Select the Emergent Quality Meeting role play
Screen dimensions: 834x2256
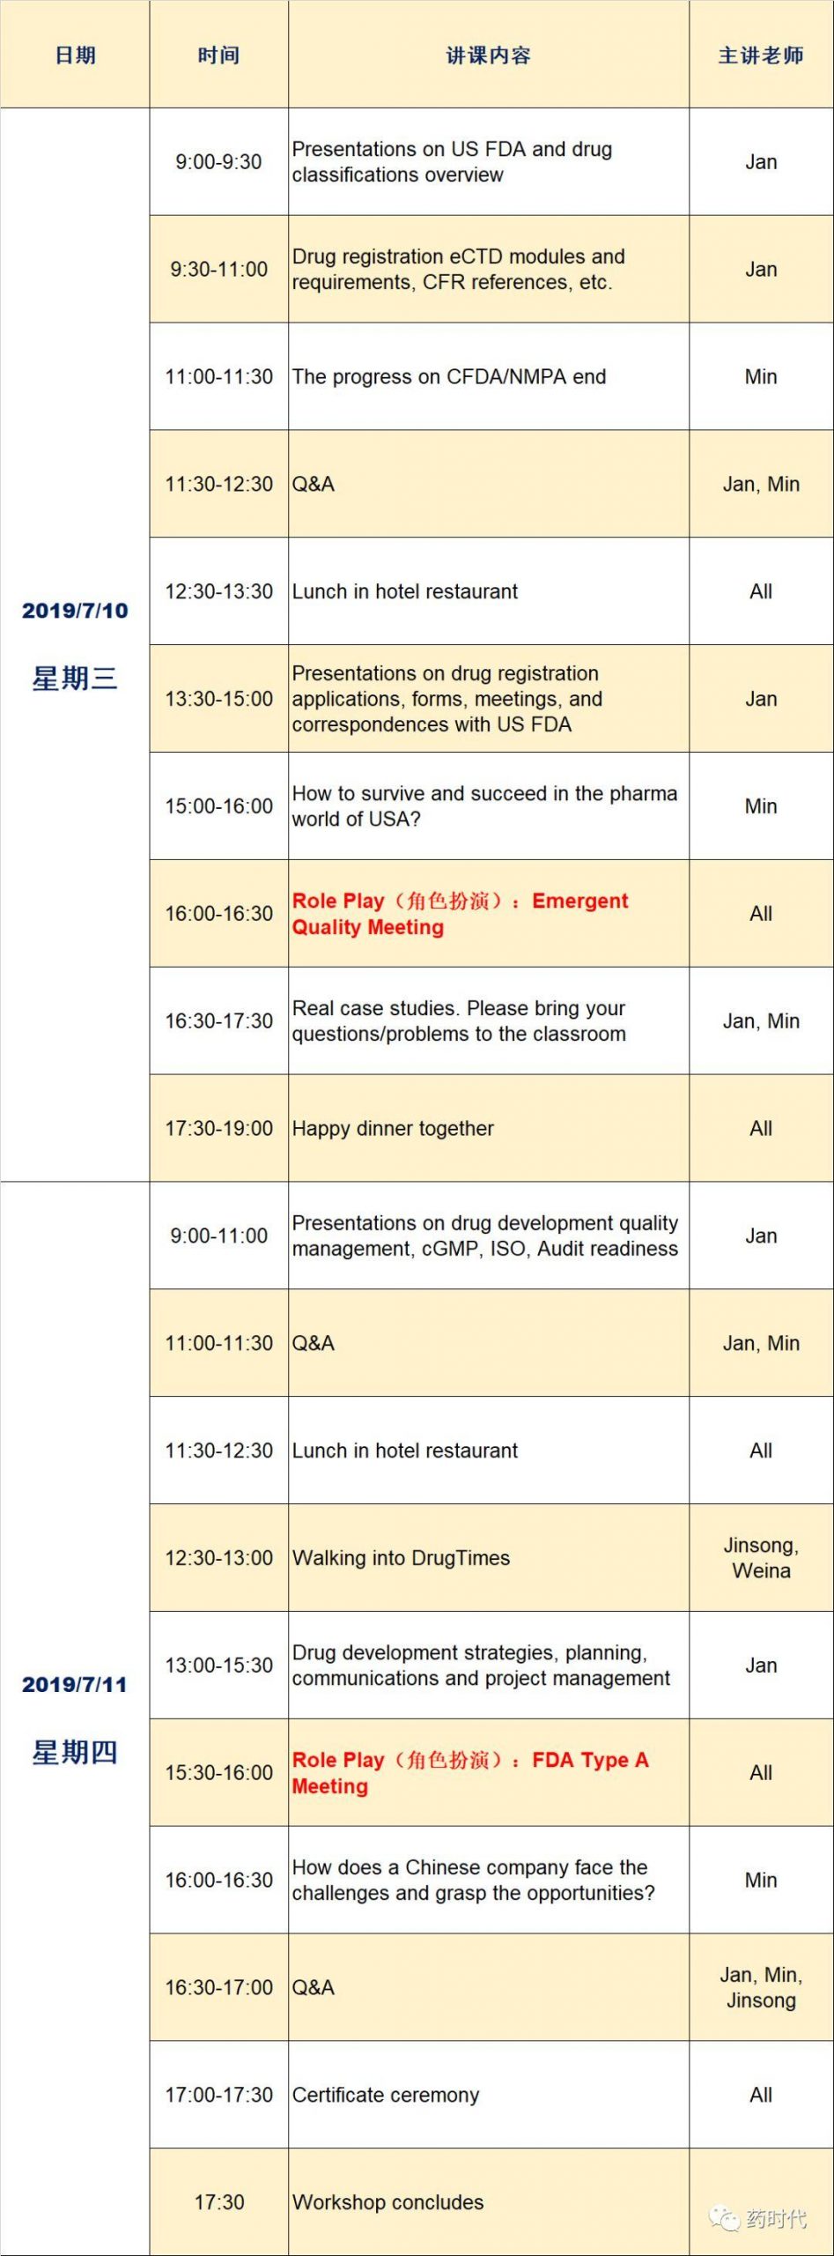[x=460, y=914]
